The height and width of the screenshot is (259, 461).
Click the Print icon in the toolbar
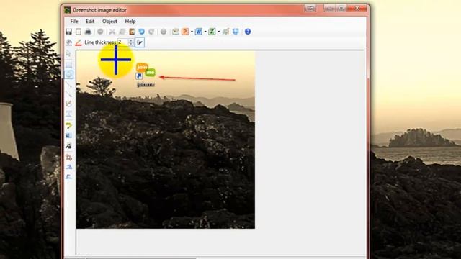click(x=88, y=32)
